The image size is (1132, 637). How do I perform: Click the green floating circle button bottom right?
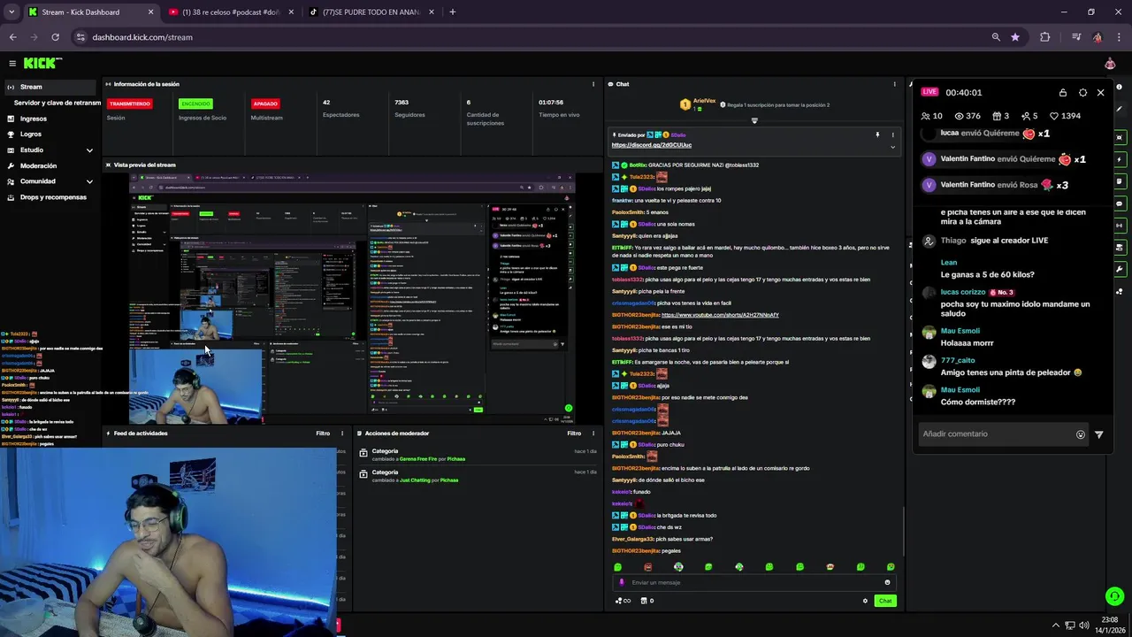pyautogui.click(x=1115, y=596)
